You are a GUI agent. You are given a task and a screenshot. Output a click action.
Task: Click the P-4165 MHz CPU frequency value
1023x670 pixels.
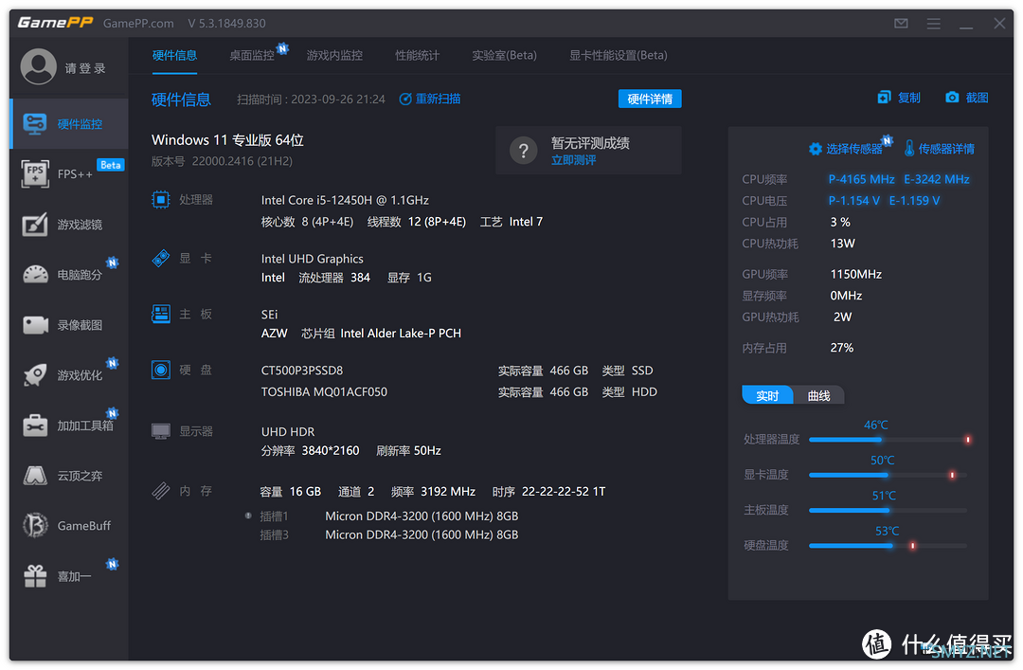coord(861,179)
